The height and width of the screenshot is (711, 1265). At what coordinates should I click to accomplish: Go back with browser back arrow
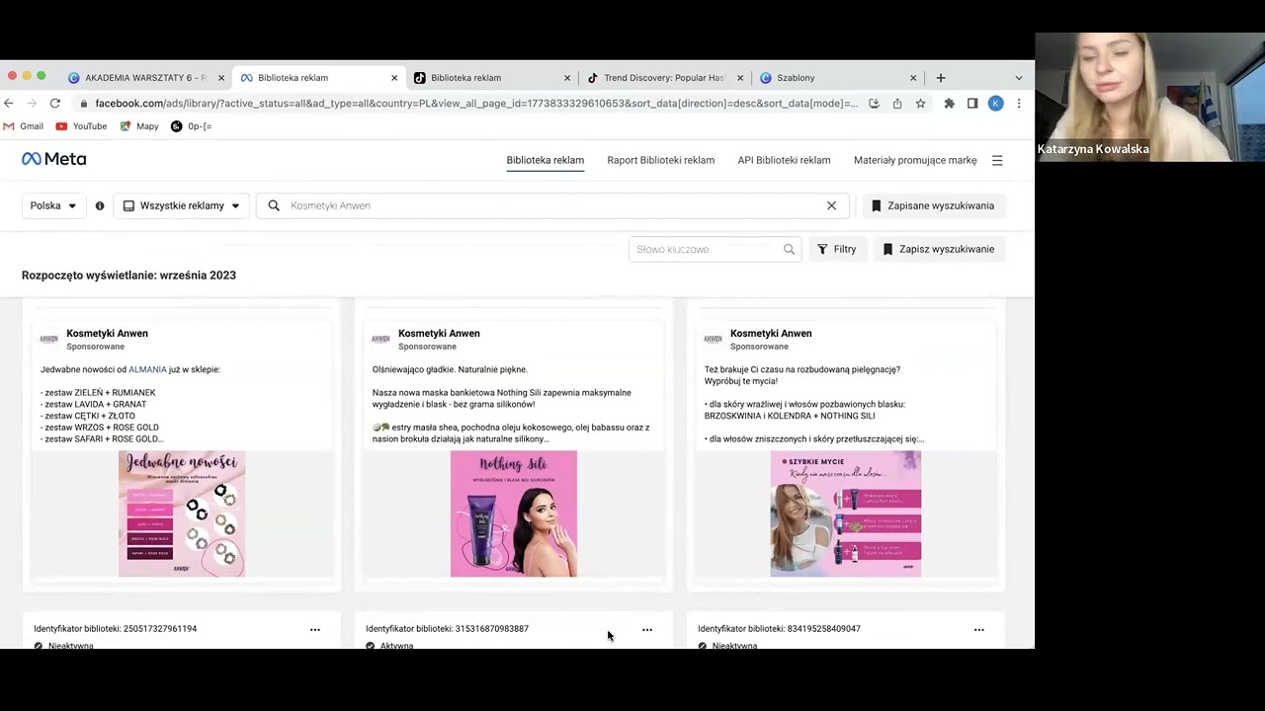9,103
